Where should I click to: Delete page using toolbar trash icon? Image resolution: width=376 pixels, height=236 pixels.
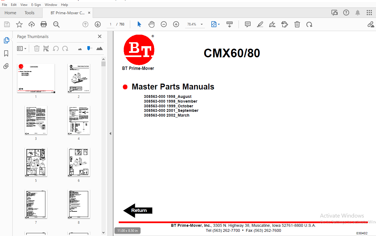point(297,24)
